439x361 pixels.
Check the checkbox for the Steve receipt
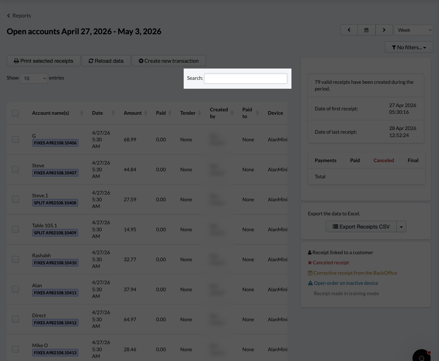coord(15,169)
